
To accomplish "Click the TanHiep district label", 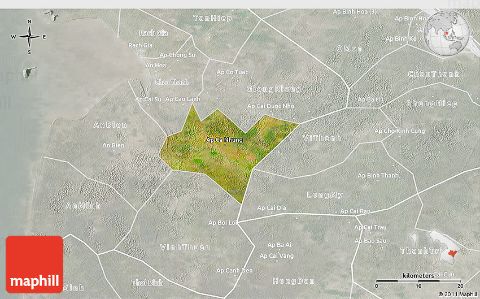I will 213,18.
